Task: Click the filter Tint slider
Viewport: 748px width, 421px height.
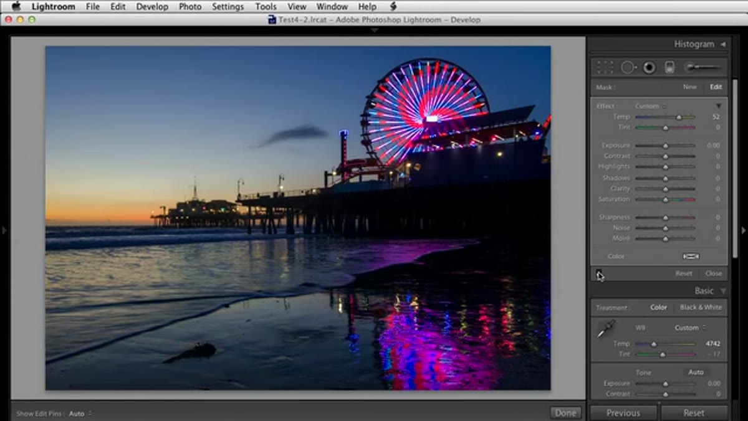Action: point(665,128)
